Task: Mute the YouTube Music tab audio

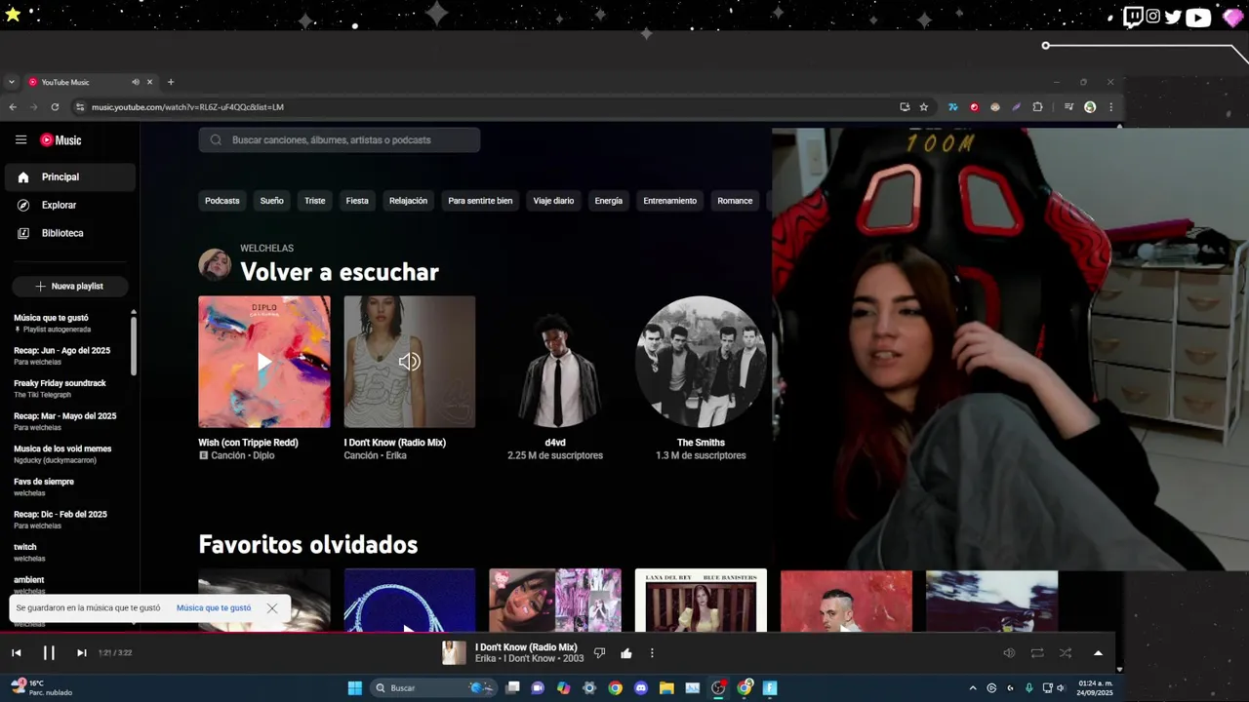Action: (x=136, y=82)
